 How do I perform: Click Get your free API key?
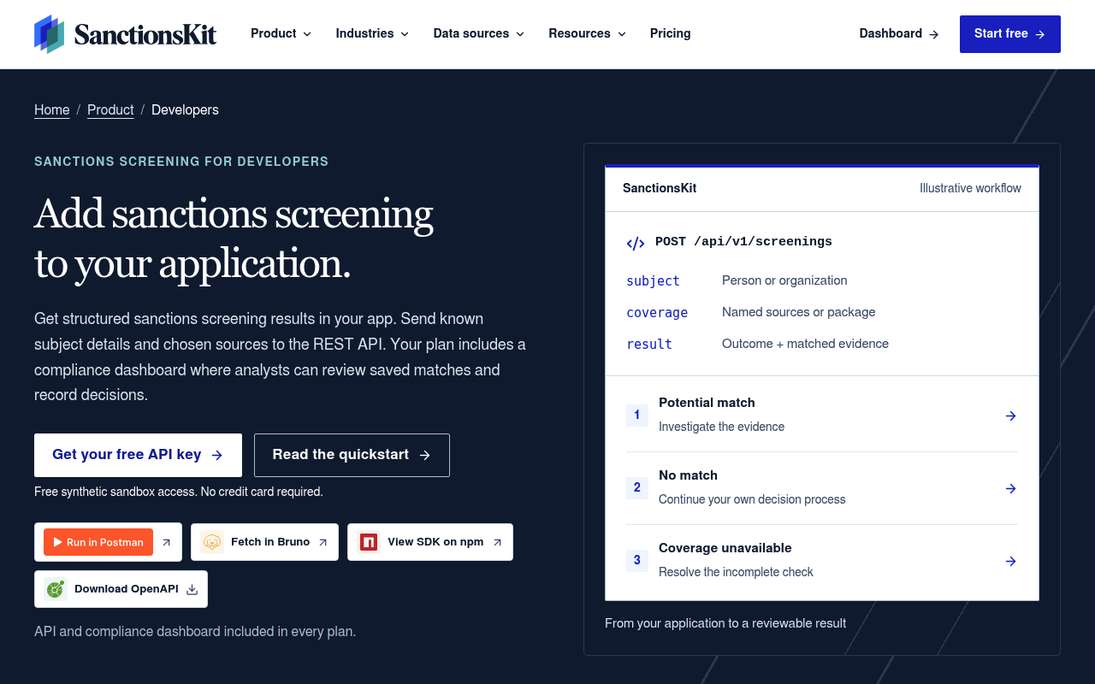(x=138, y=455)
